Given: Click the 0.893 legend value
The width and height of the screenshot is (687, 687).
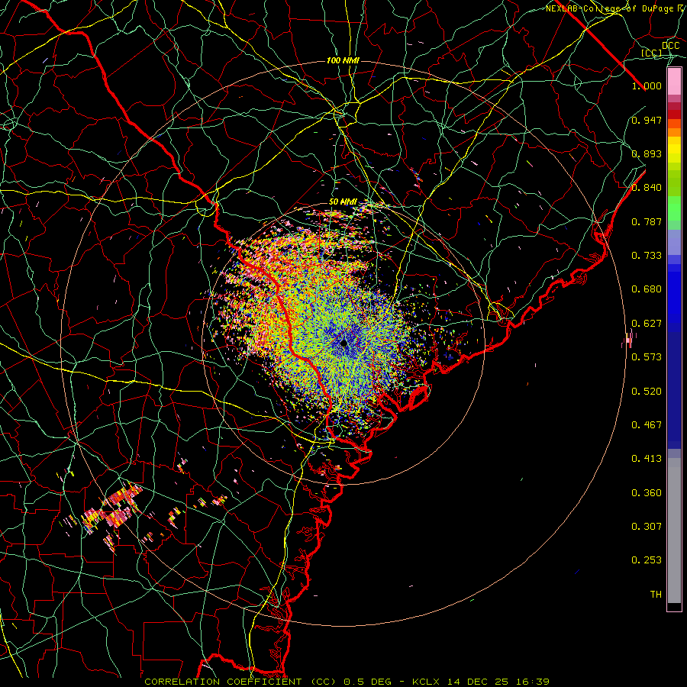Looking at the screenshot, I should pos(647,153).
